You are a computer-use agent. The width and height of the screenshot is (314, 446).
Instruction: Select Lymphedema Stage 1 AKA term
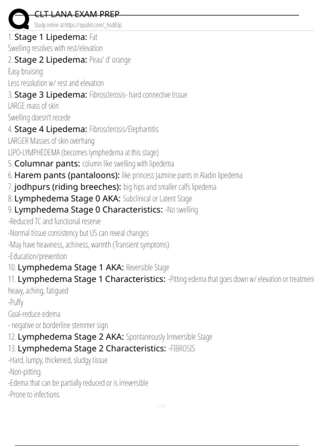click(x=71, y=267)
